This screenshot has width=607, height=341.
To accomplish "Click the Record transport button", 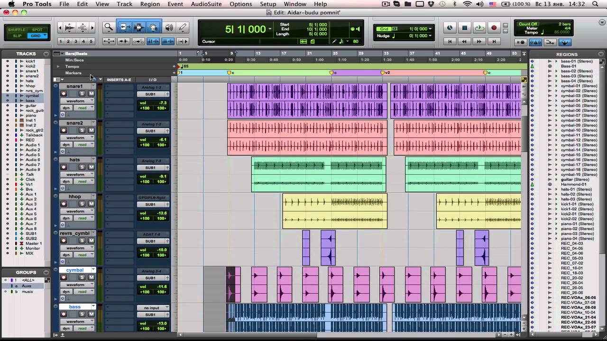I will pos(494,28).
